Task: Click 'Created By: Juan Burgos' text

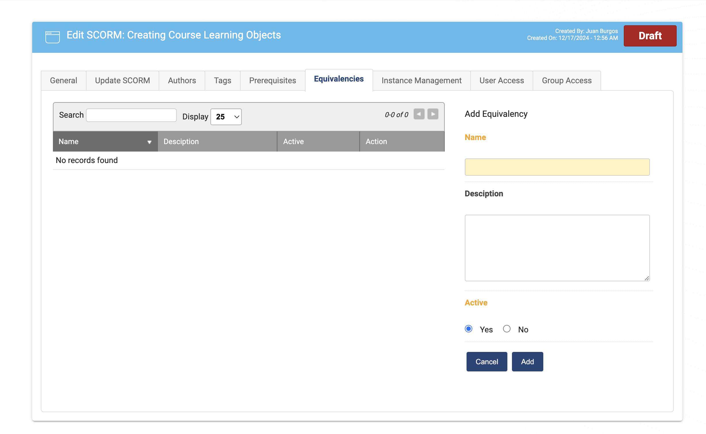Action: (586, 31)
